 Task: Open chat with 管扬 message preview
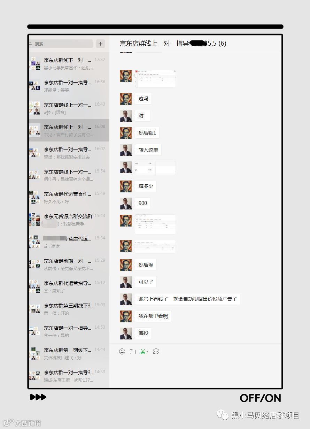[69, 153]
